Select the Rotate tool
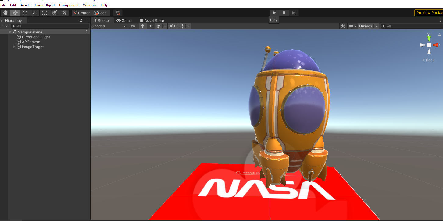Screen dimensions: 443x221 (x=25, y=13)
